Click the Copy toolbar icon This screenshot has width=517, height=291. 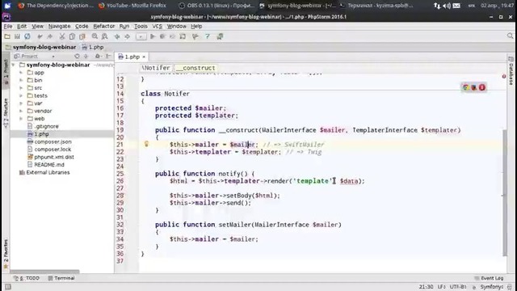tap(72, 36)
